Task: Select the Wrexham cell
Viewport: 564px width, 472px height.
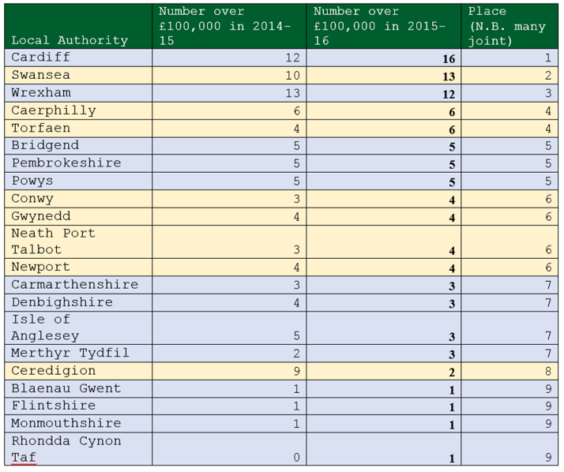Action: coord(41,92)
